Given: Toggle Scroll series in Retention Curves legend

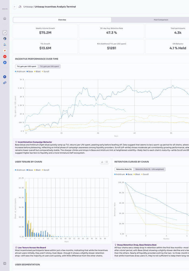Looking at the screenshot, I should click(145, 174).
